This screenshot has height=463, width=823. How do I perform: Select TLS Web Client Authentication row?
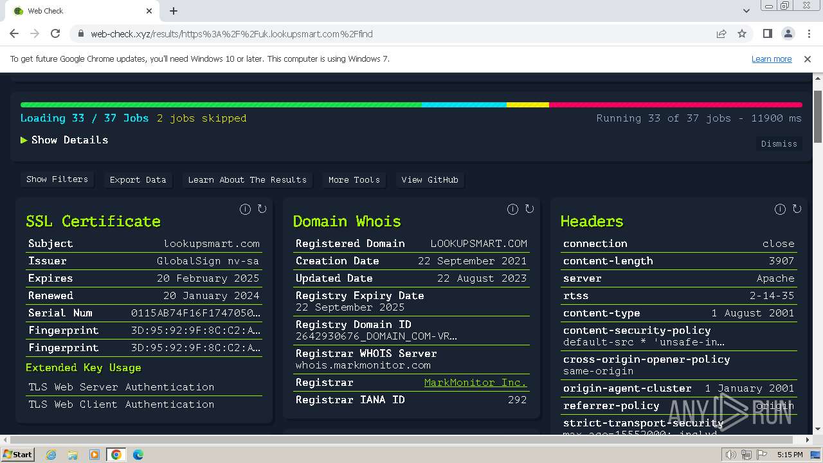[x=144, y=404]
